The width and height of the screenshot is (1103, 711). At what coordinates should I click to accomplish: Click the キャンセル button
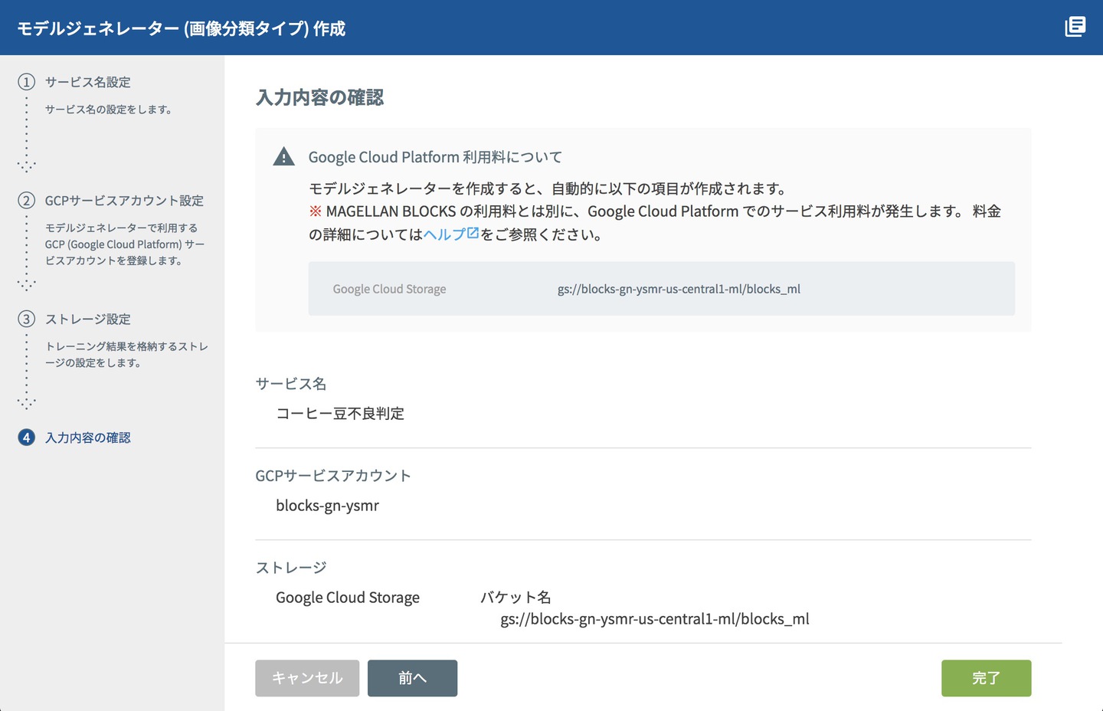307,678
